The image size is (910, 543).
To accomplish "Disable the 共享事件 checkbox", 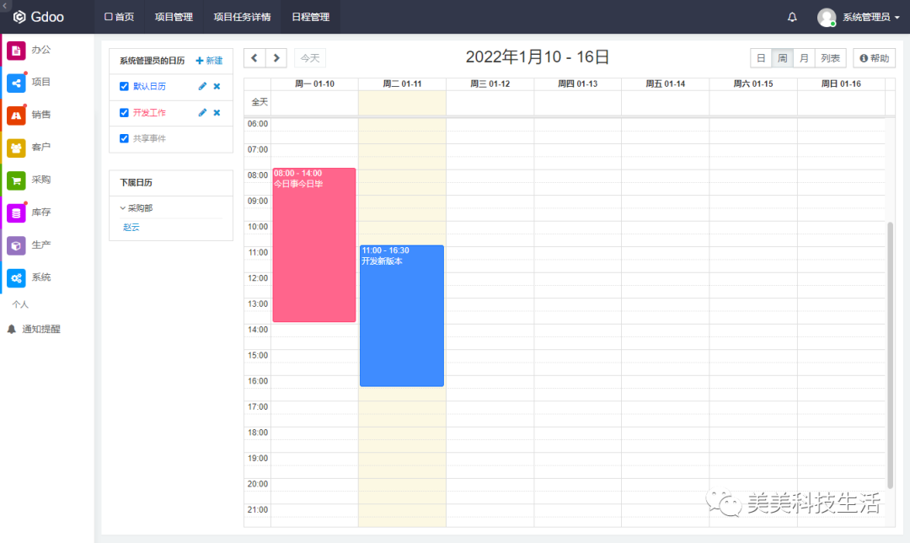I will (x=125, y=138).
